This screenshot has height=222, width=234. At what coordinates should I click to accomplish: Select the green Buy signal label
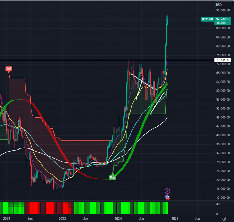coord(112,177)
